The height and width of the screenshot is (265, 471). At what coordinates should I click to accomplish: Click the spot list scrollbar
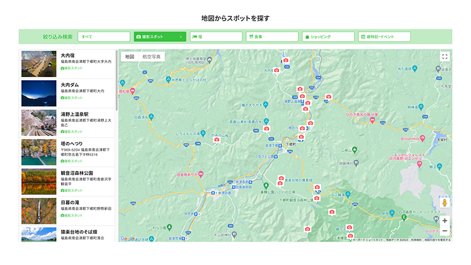pos(117,80)
